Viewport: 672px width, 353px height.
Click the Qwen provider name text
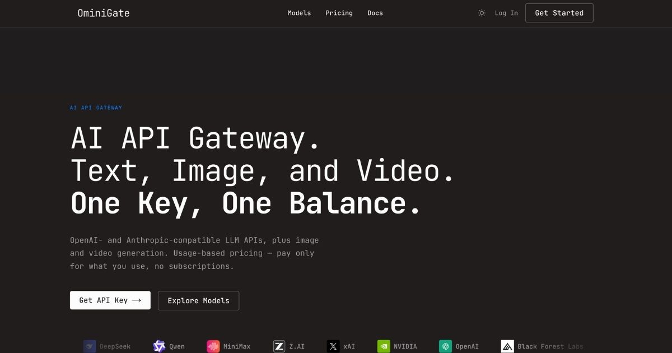(177, 346)
